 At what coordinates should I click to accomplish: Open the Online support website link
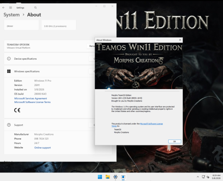coord(42,148)
